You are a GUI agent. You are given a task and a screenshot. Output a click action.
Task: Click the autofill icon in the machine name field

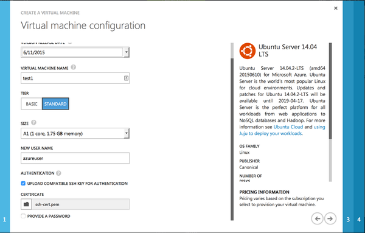126,78
